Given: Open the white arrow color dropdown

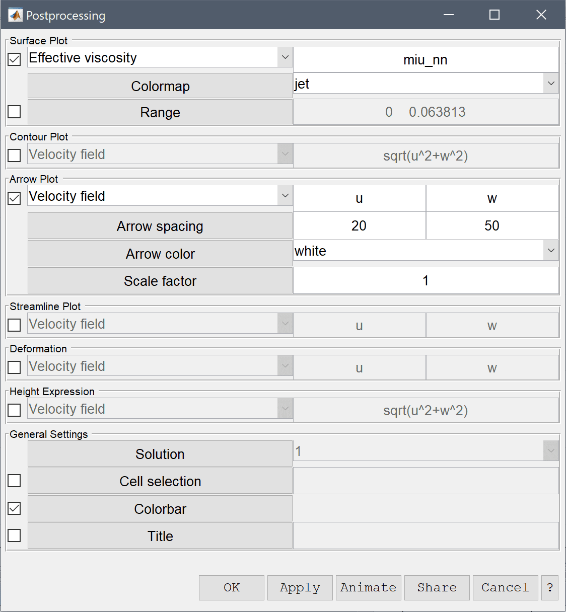Looking at the screenshot, I should (426, 251).
